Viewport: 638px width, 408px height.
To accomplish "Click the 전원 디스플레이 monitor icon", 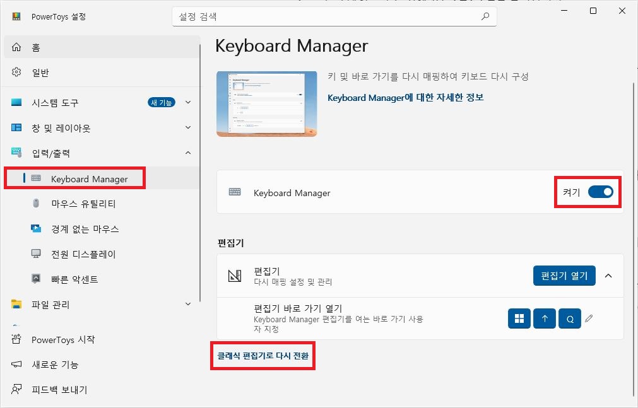I will [x=36, y=254].
